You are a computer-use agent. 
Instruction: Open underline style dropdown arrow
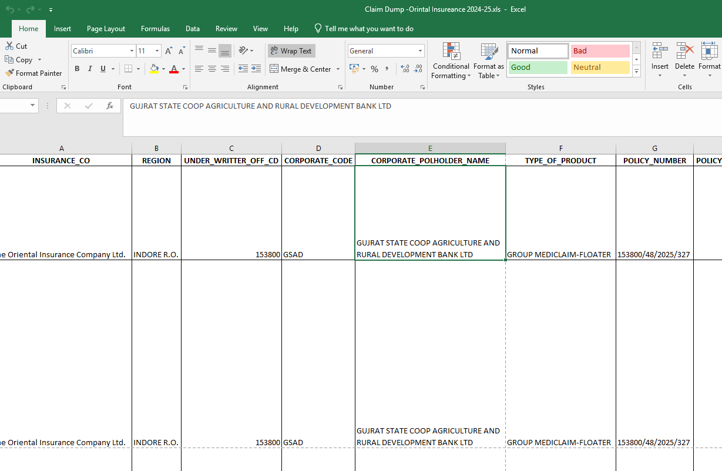click(113, 69)
